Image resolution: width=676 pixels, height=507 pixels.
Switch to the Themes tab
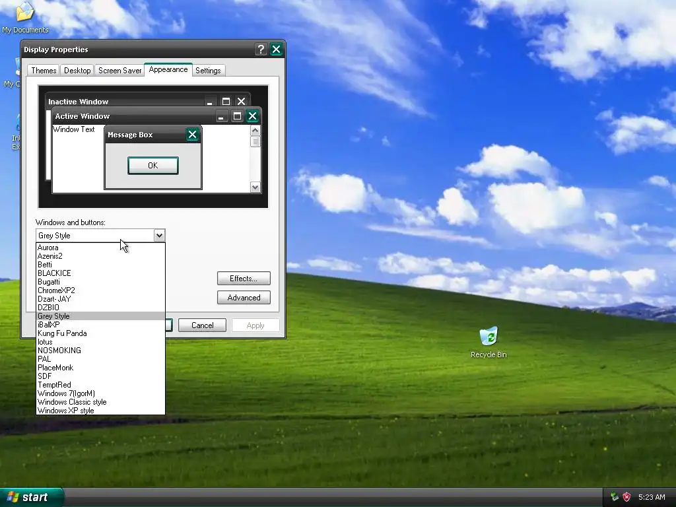[x=44, y=70]
